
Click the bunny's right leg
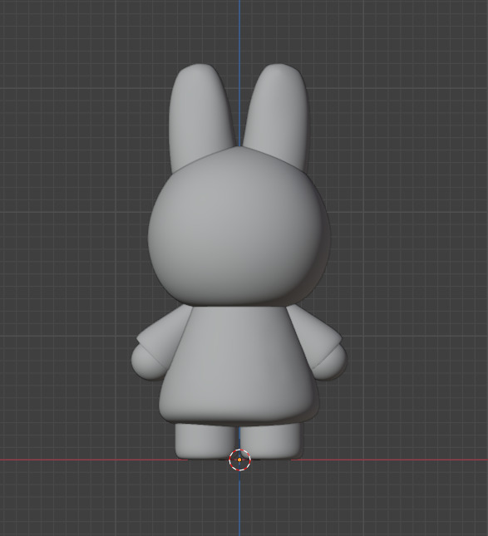click(271, 441)
